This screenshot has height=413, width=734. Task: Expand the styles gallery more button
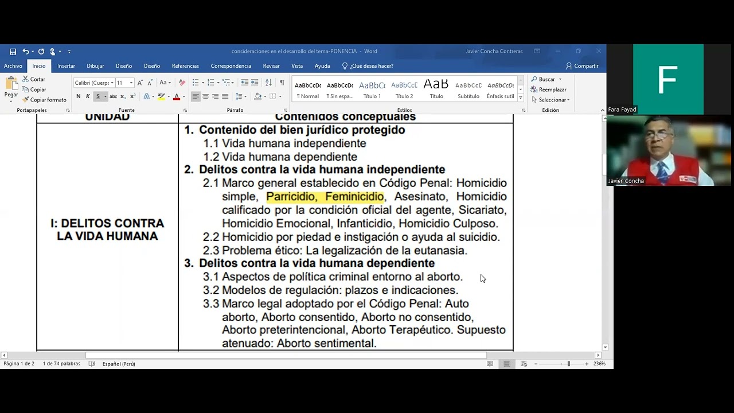(521, 97)
